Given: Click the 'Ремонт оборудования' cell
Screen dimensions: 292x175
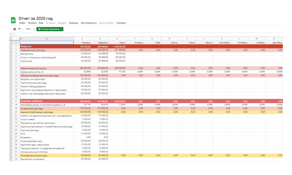Looking at the screenshot, I should coord(47,86).
